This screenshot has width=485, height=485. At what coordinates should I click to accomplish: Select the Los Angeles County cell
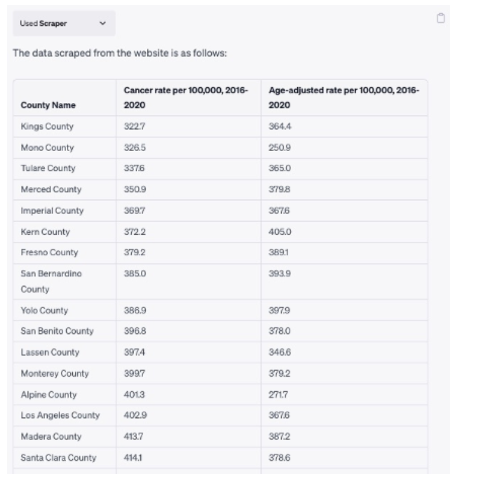60,416
